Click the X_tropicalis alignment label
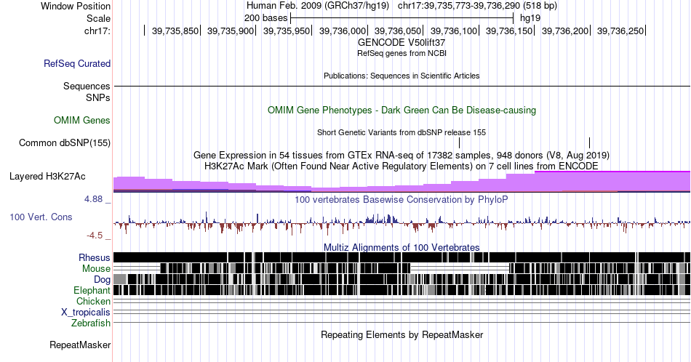This screenshot has height=362, width=691. click(86, 313)
